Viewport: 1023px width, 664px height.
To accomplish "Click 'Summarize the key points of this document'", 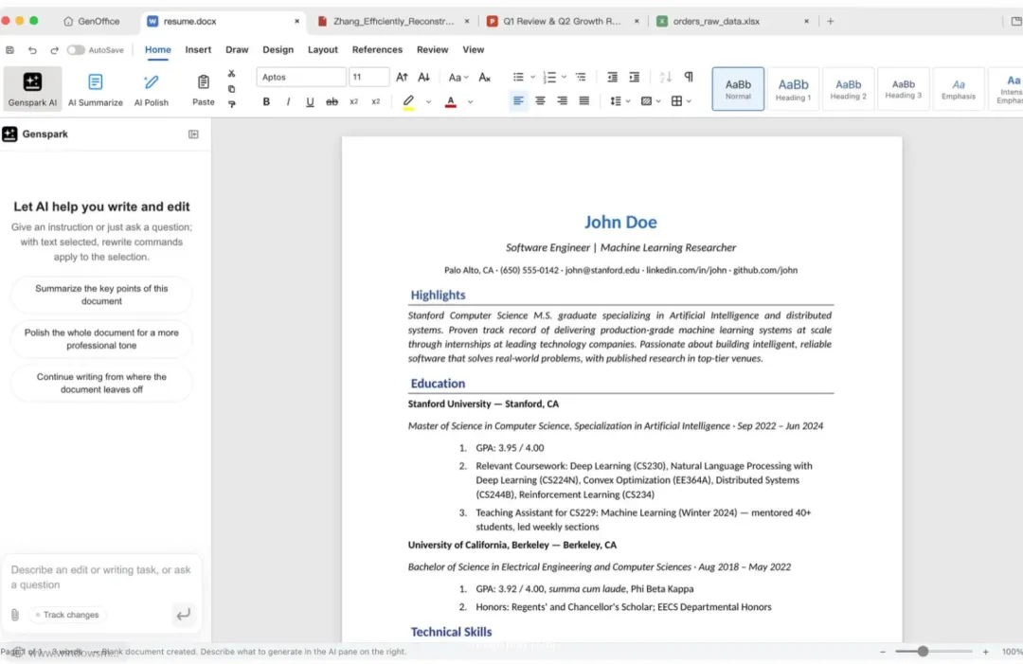I will 101,295.
